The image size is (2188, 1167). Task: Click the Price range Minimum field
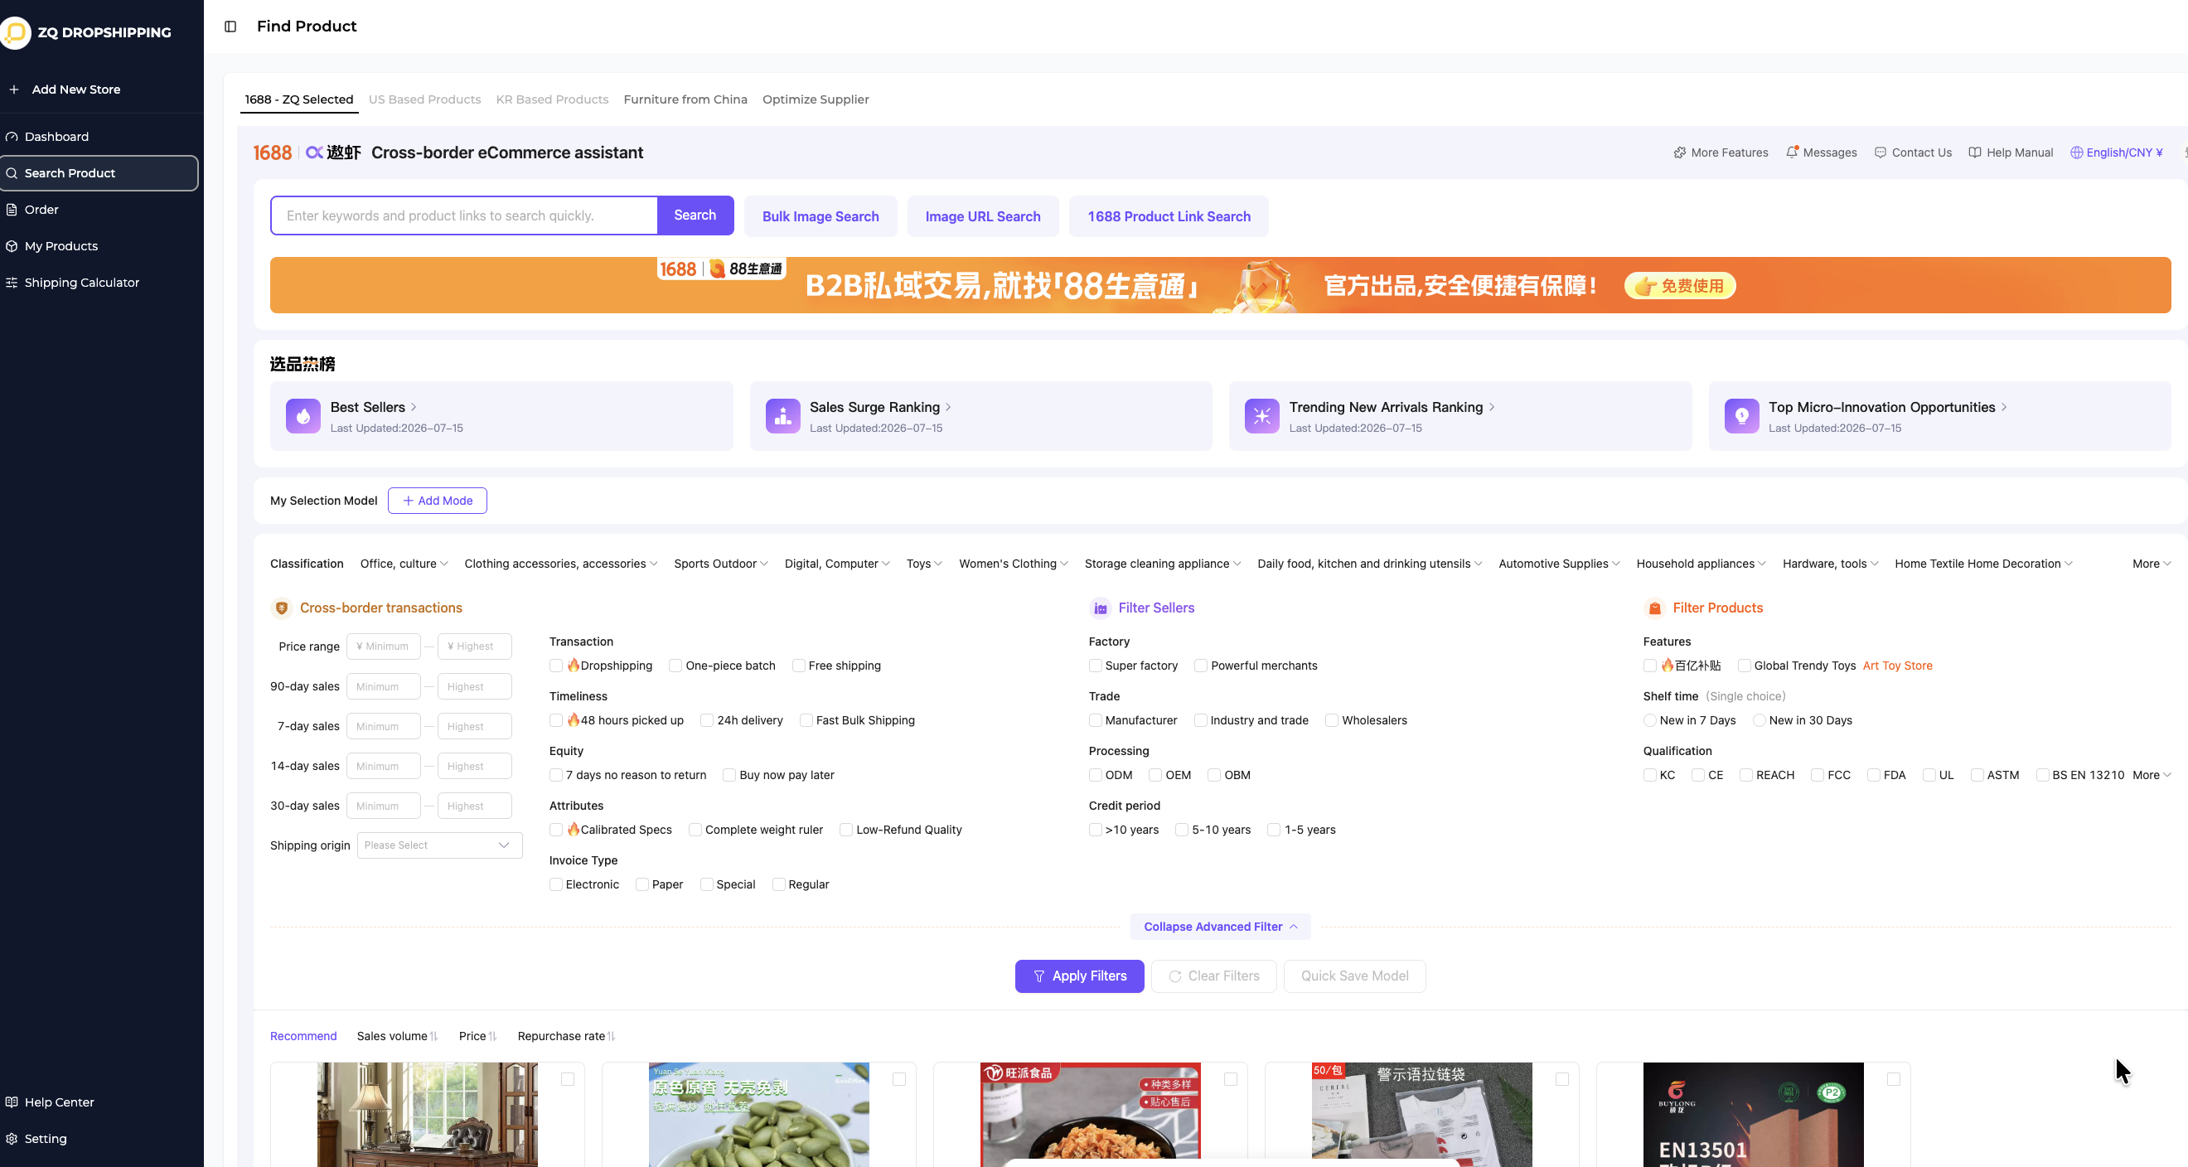[x=383, y=646]
